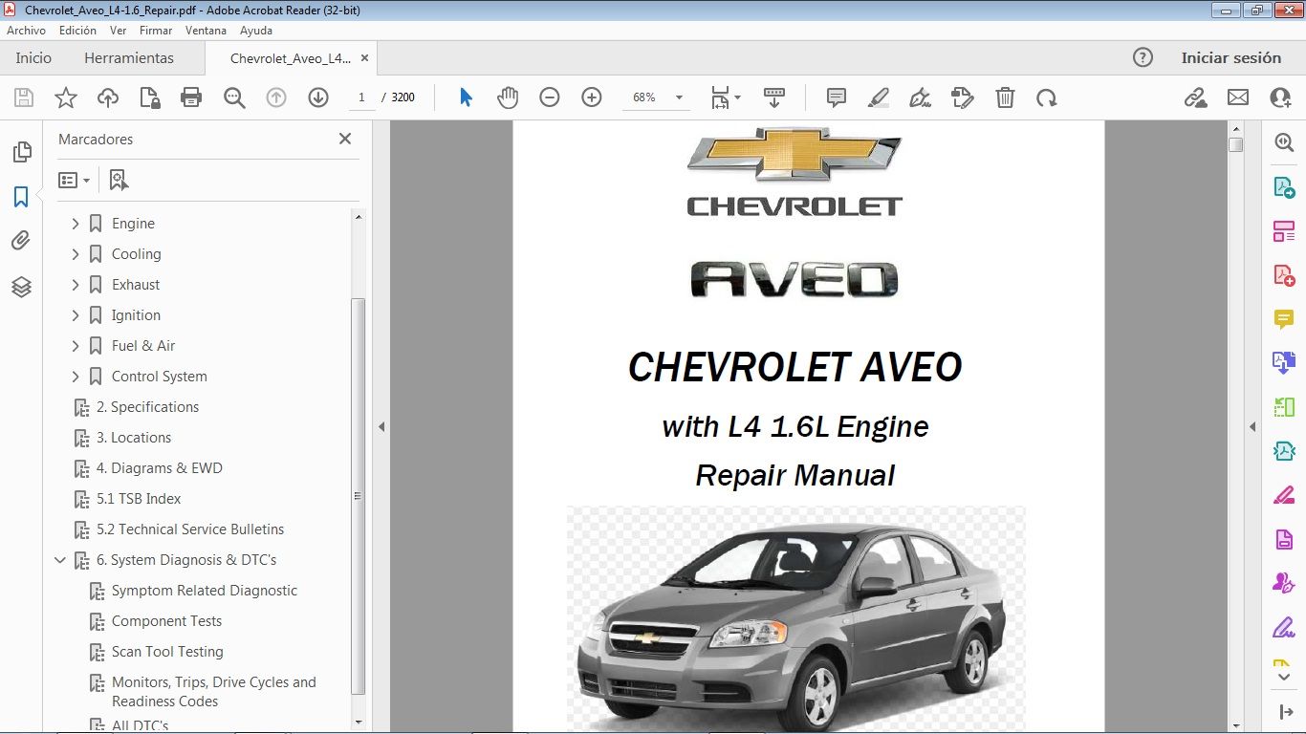Select the highlighter pen tool
Image resolution: width=1306 pixels, height=734 pixels.
(x=879, y=97)
